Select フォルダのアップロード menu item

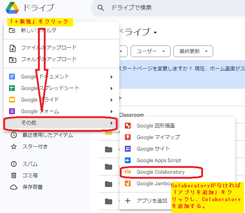[x=48, y=59]
